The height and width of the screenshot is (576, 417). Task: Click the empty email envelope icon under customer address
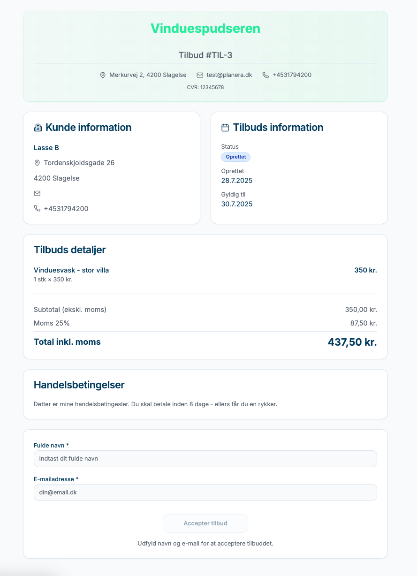coord(37,193)
